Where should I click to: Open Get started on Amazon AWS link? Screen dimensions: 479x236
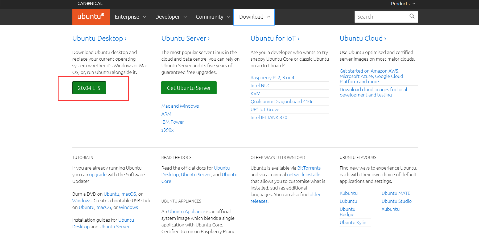[371, 76]
